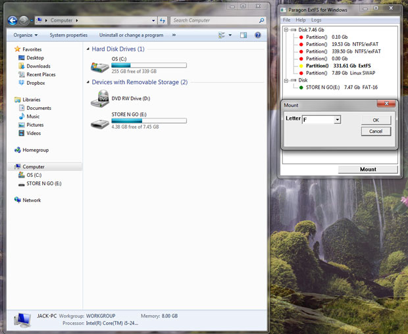This screenshot has width=408, height=334.
Task: Click System properties in Explorer toolbar
Action: pyautogui.click(x=68, y=35)
